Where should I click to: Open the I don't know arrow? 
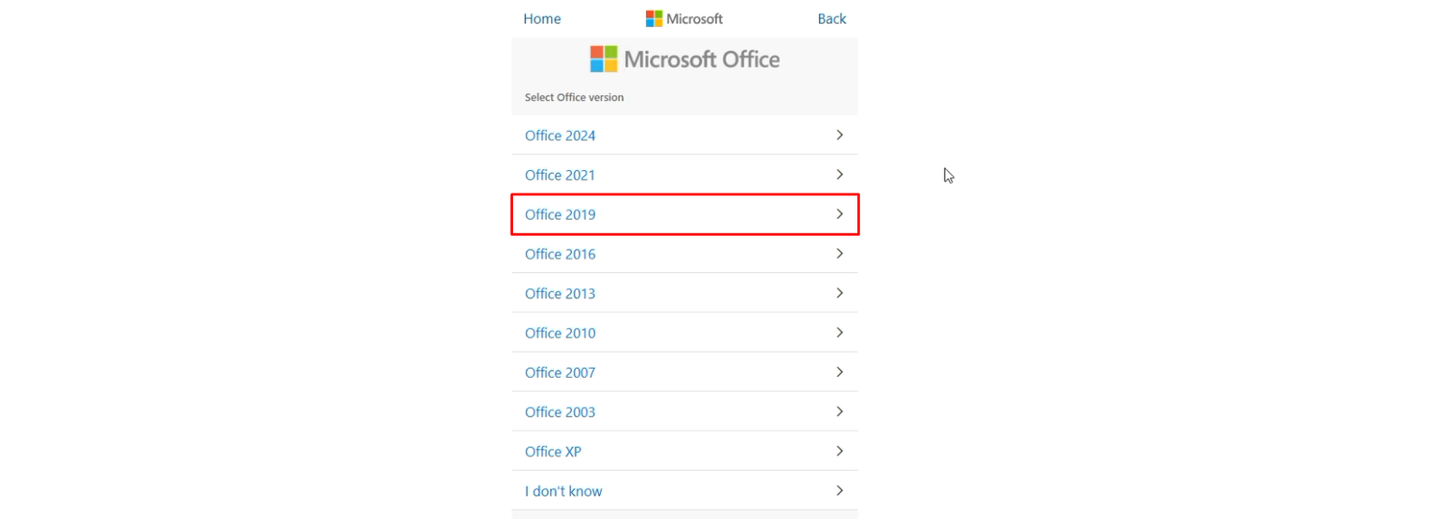coord(840,491)
